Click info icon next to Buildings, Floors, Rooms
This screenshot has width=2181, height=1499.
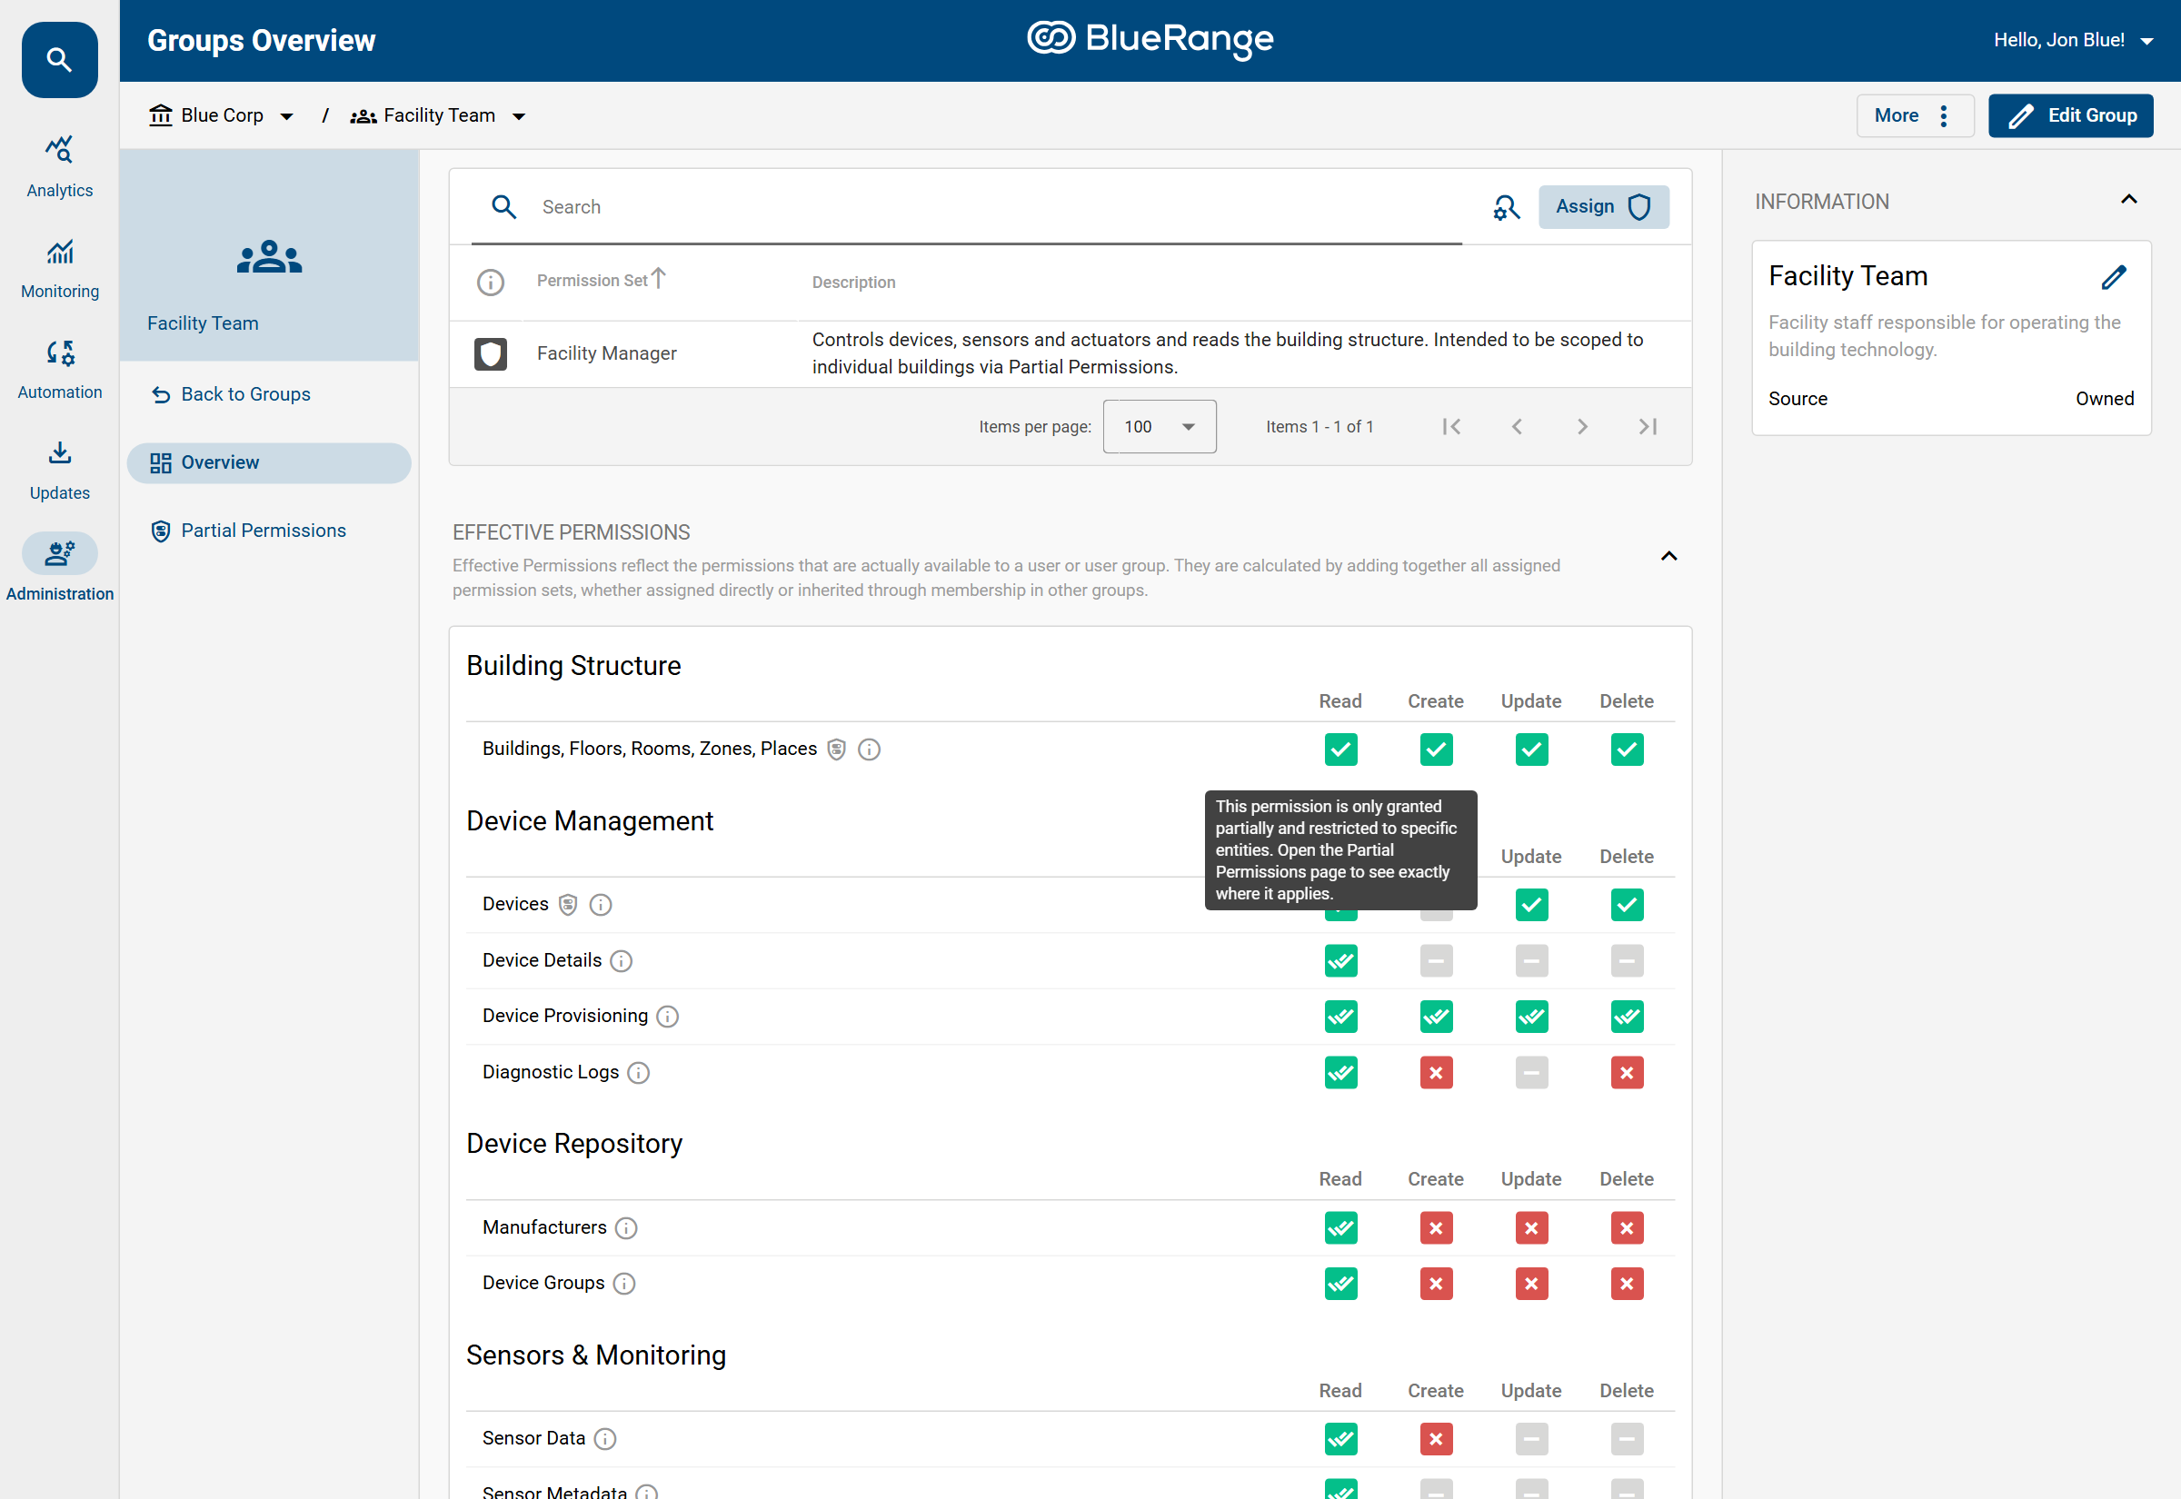click(870, 749)
